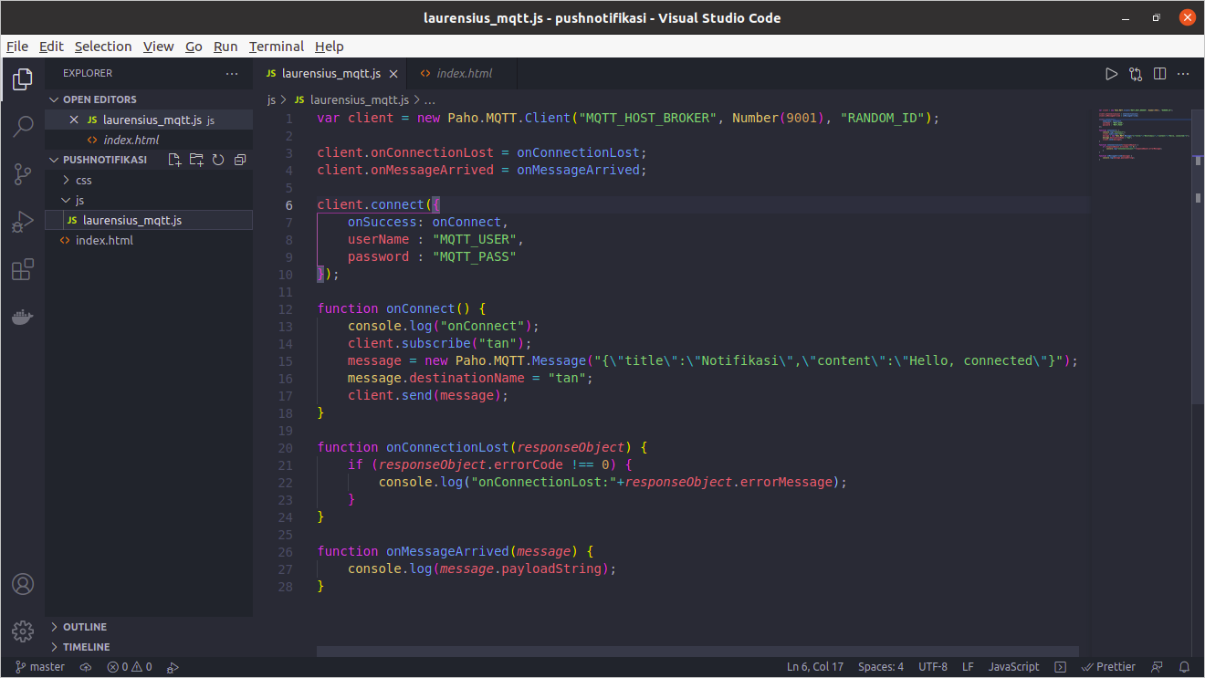This screenshot has height=678, width=1205.
Task: Open the Explorer view in activity bar
Action: (23, 79)
